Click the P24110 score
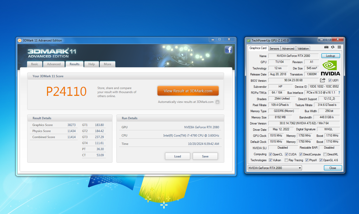This screenshot has width=359, height=214. click(x=67, y=91)
